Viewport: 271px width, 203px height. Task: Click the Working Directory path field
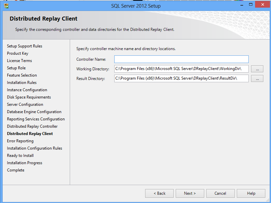tap(181, 69)
